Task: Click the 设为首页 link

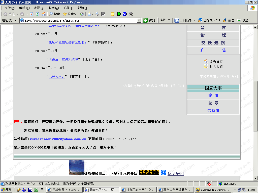Action: (216, 62)
